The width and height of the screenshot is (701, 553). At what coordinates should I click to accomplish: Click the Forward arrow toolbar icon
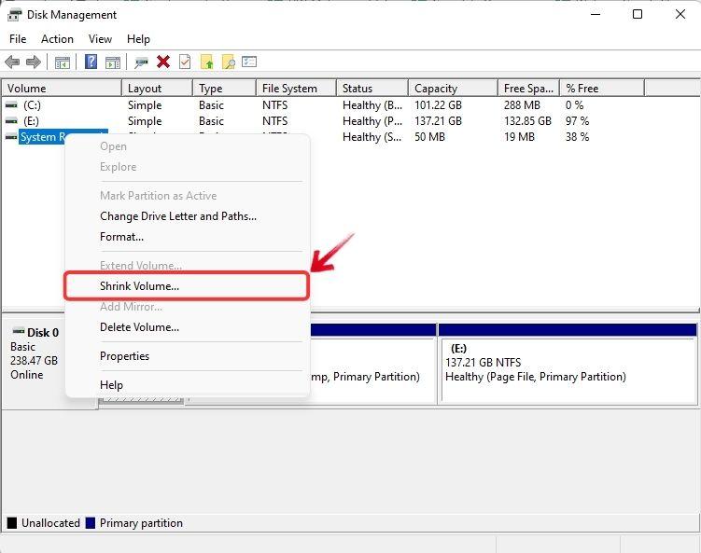point(34,62)
